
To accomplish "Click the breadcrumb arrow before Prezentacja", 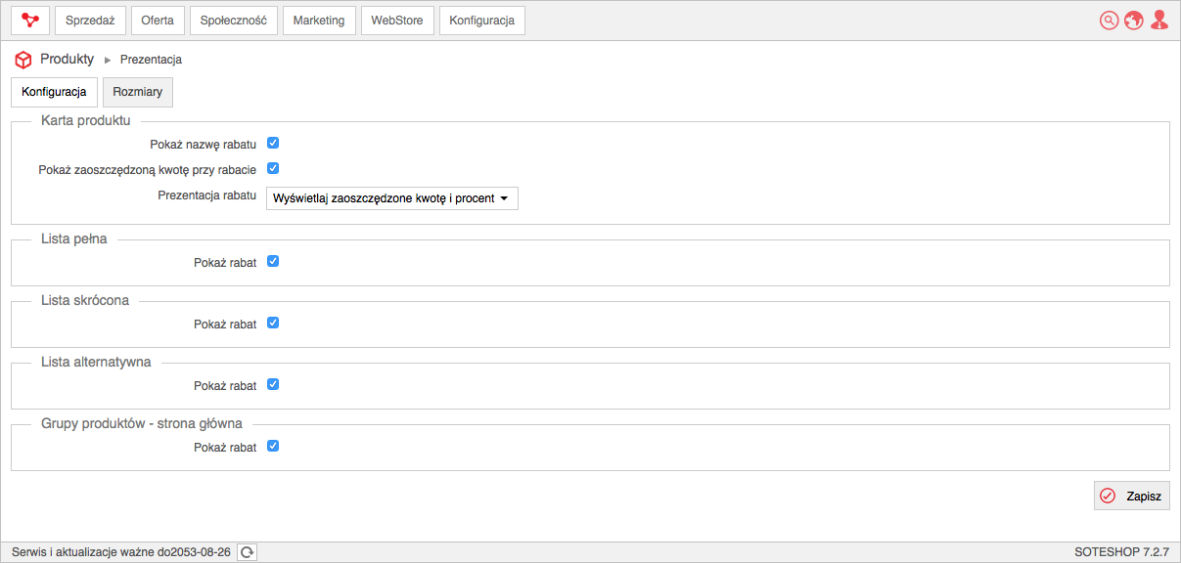I will pos(108,60).
